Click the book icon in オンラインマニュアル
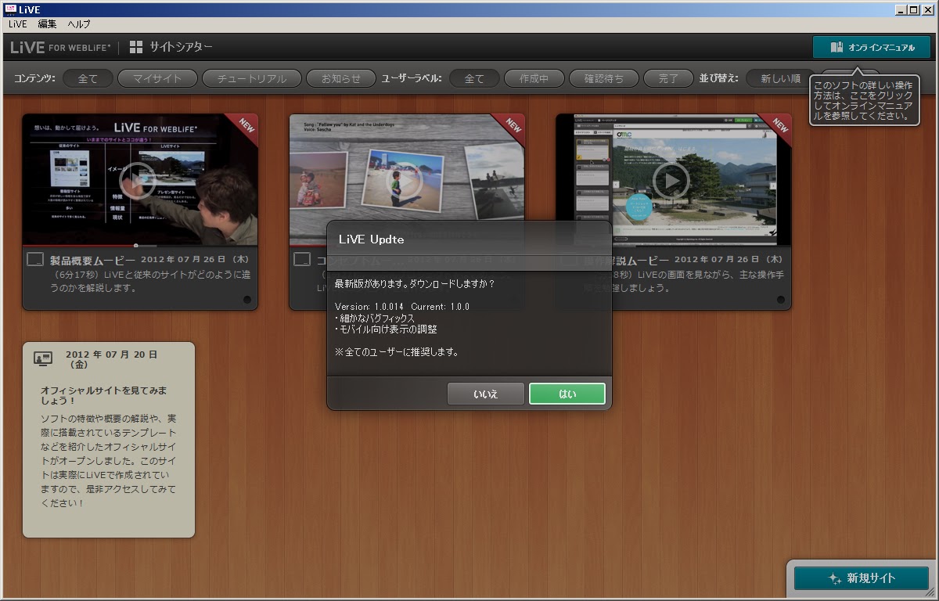This screenshot has width=939, height=601. 836,47
